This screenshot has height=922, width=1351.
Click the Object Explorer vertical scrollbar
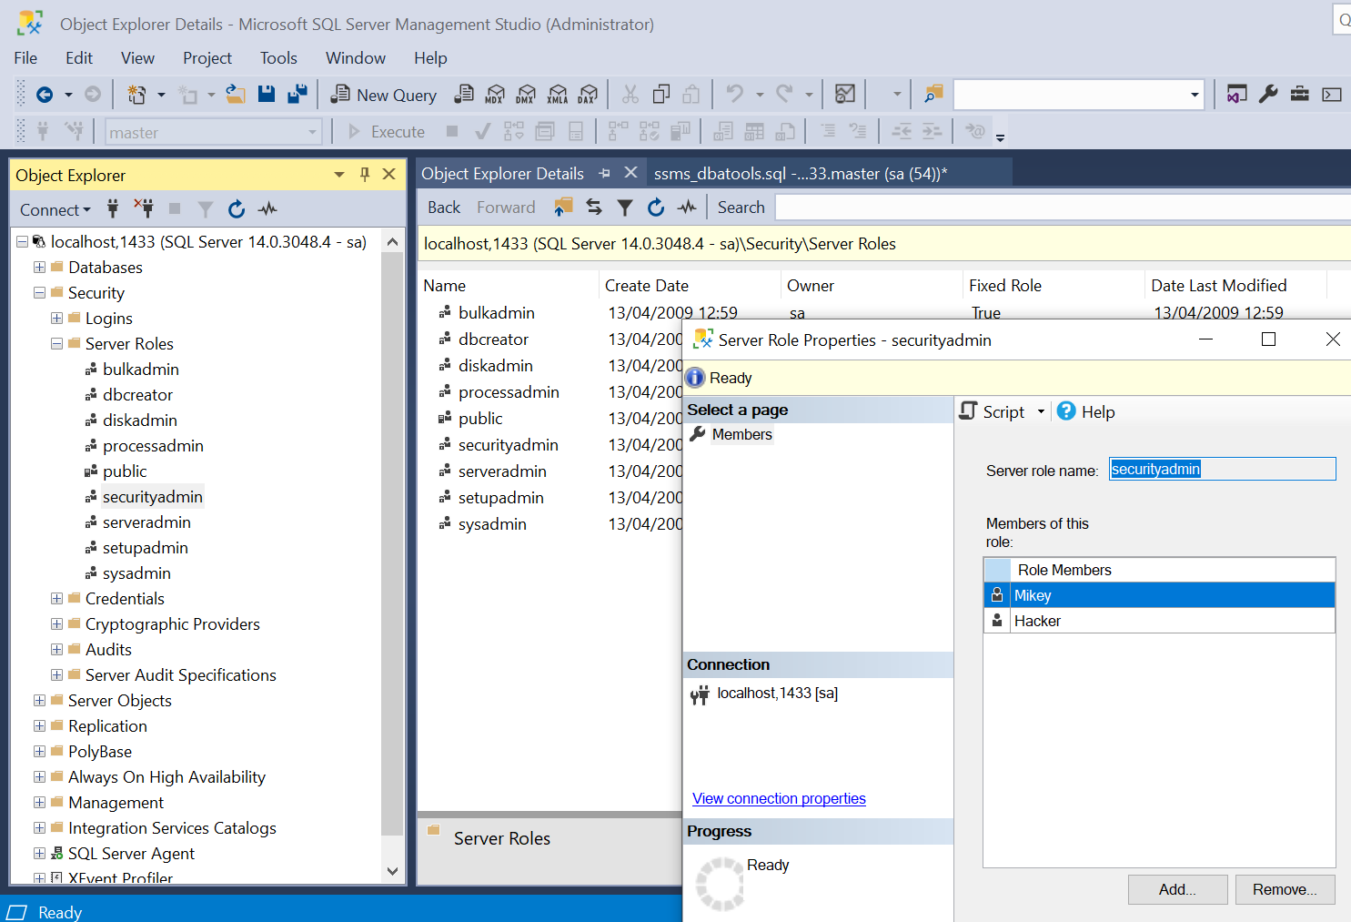[x=392, y=546]
